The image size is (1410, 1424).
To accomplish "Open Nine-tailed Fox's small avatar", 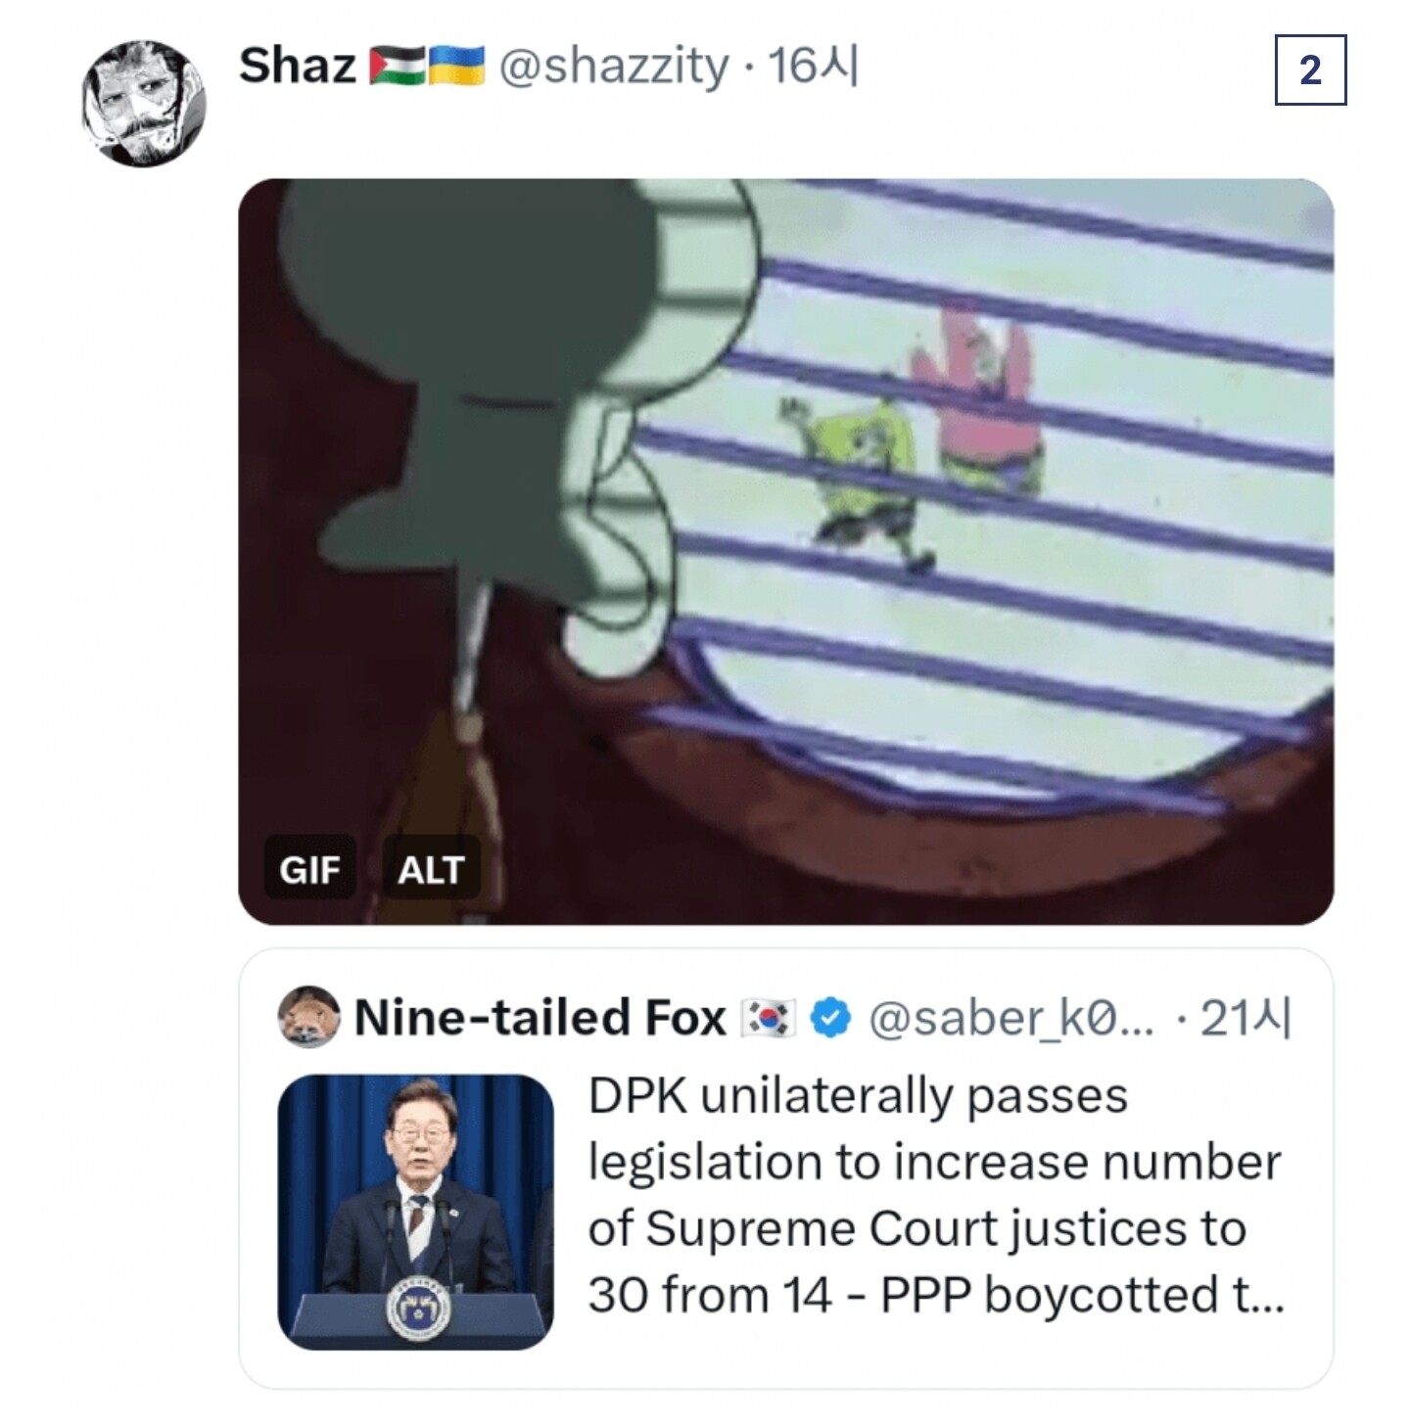I will tap(309, 1017).
